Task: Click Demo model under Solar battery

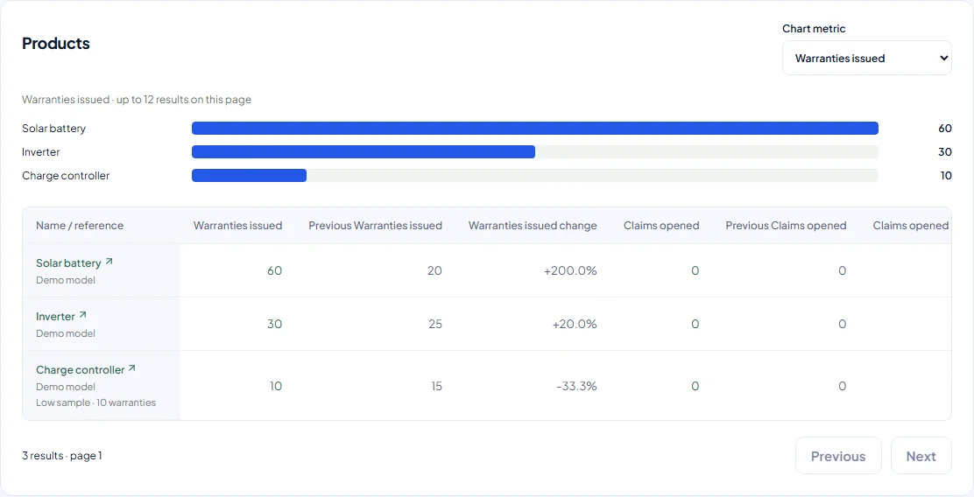Action: [x=66, y=280]
